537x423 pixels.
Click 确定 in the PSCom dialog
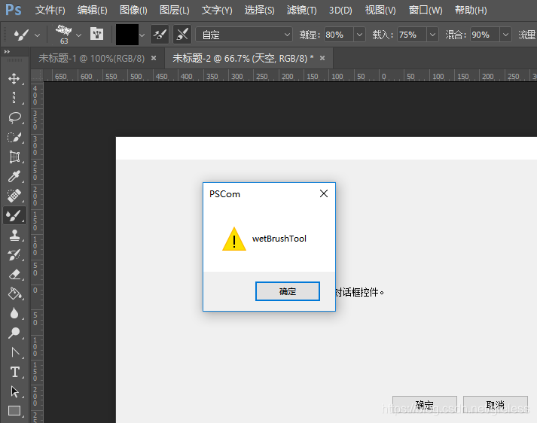pyautogui.click(x=288, y=291)
